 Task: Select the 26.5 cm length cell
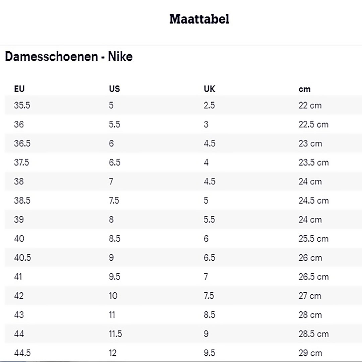tap(313, 277)
